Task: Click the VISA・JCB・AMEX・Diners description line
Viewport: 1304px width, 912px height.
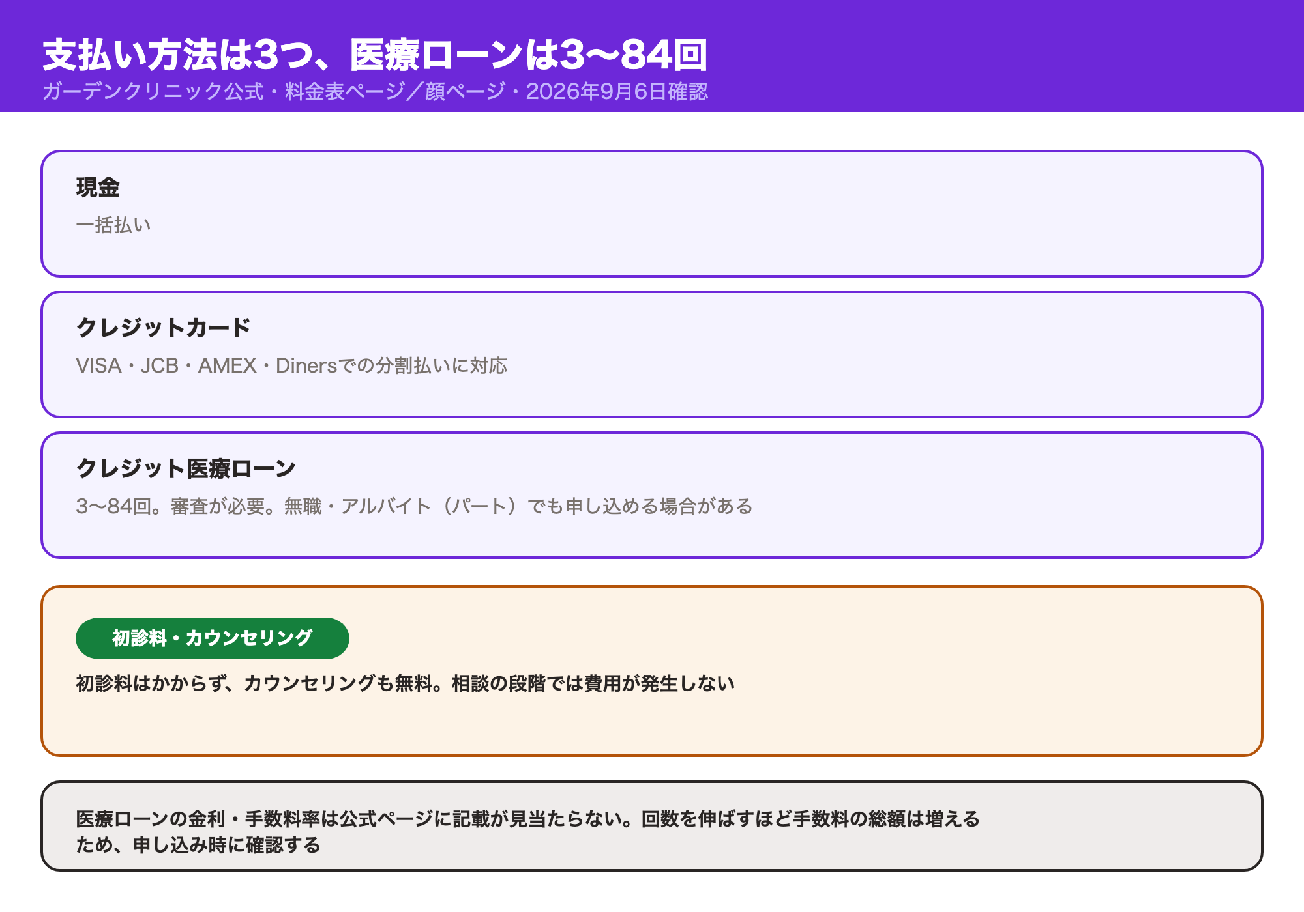Action: point(291,365)
